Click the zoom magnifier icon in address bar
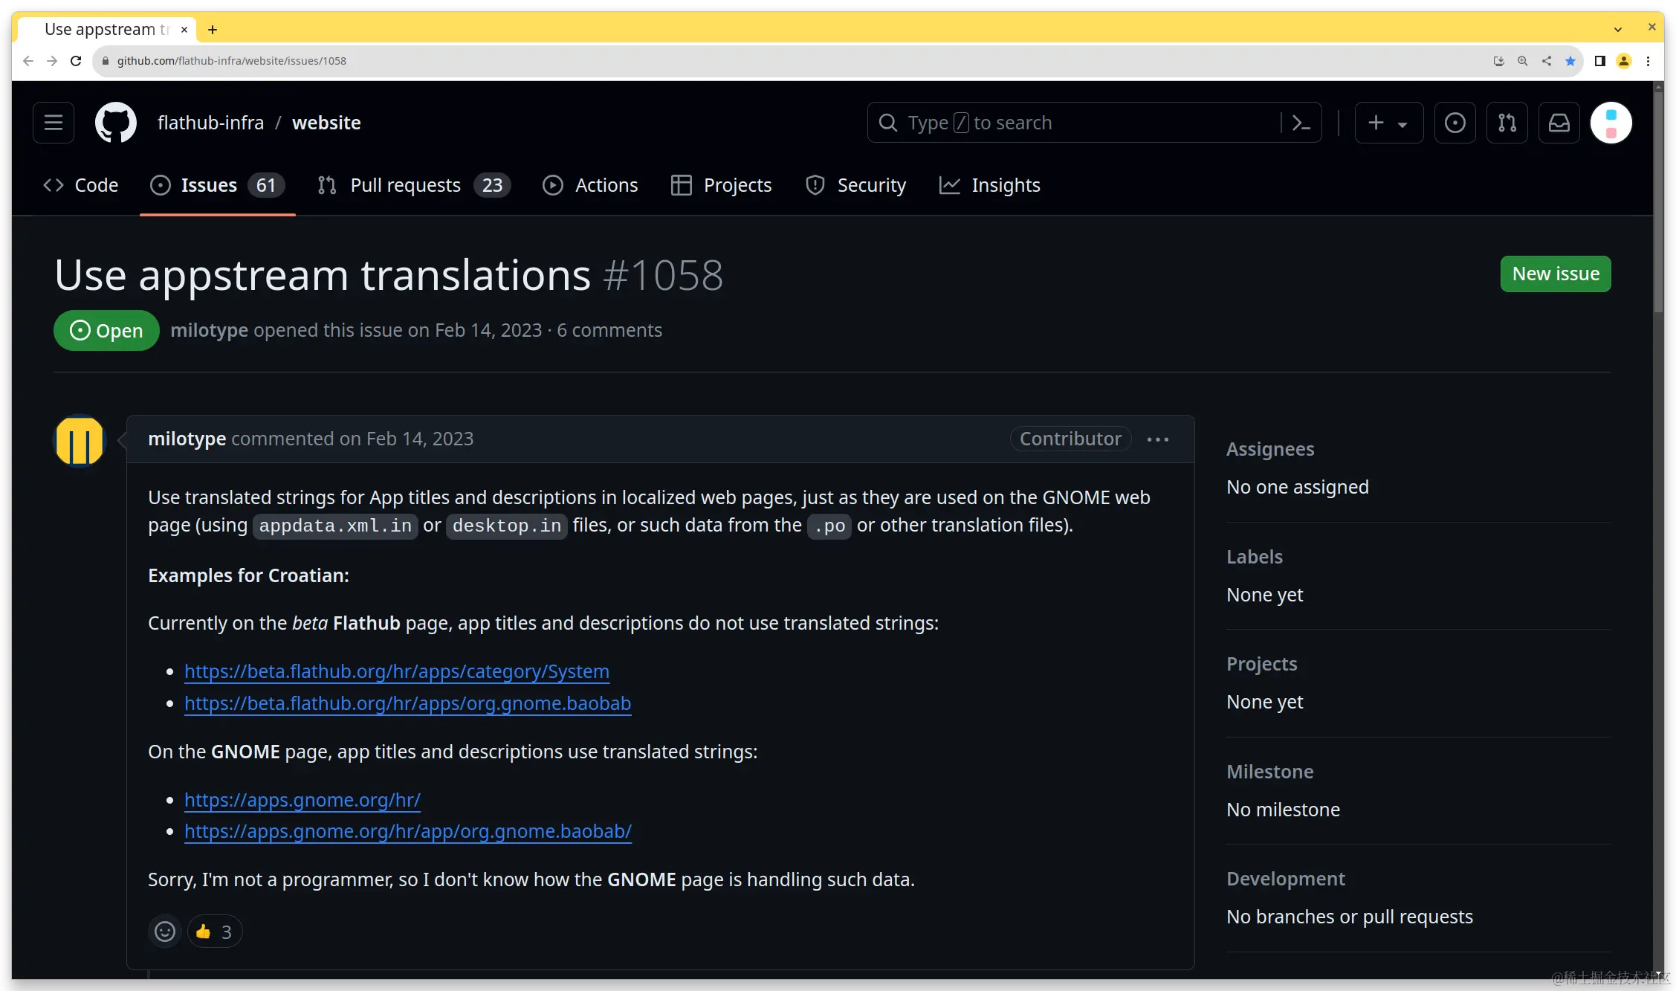Viewport: 1676px width, 991px height. point(1522,61)
